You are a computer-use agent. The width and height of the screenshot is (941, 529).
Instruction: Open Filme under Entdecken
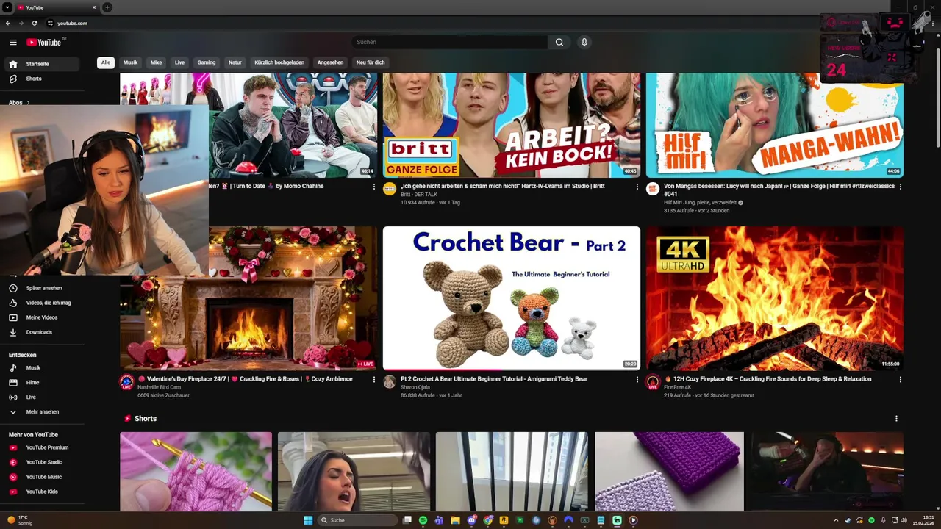pos(41,382)
